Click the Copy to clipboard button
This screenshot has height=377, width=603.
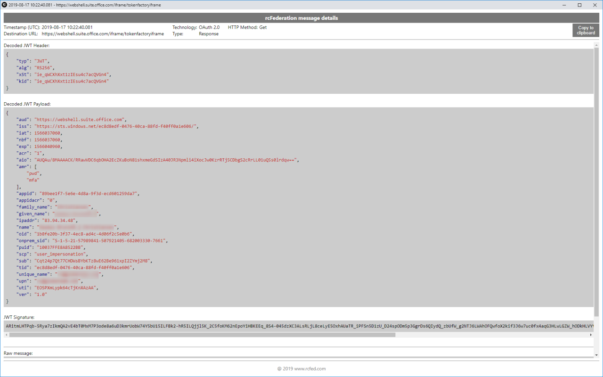[x=586, y=30]
